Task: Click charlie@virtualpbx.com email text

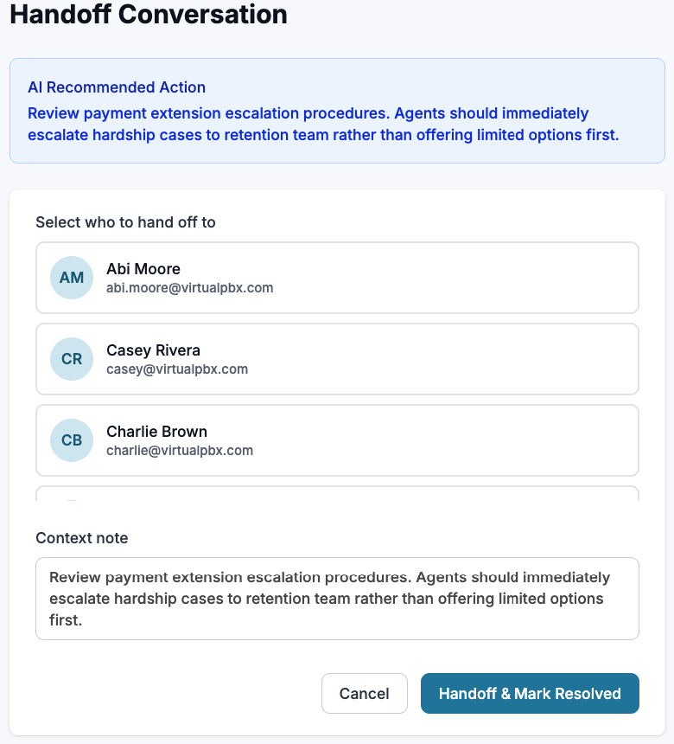Action: [x=180, y=450]
